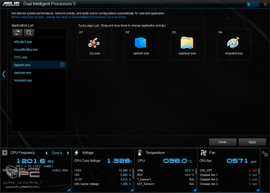Expand the Fan panel corner
This screenshot has height=193, width=270.
click(258, 190)
